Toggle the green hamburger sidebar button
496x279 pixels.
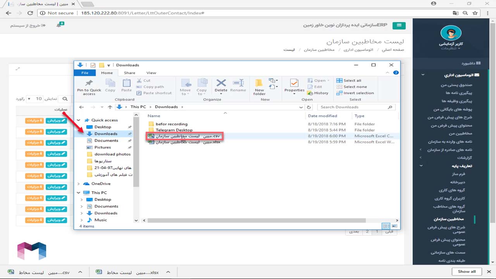tap(399, 26)
